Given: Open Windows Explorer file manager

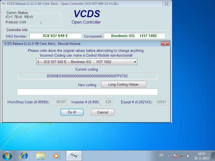Looking at the screenshot, I should coord(41,156).
